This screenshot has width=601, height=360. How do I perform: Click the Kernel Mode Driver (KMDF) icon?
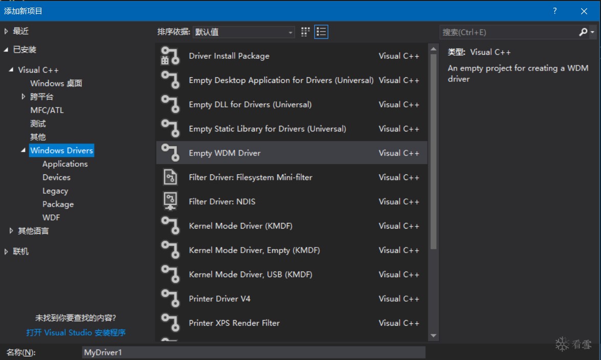pyautogui.click(x=170, y=226)
